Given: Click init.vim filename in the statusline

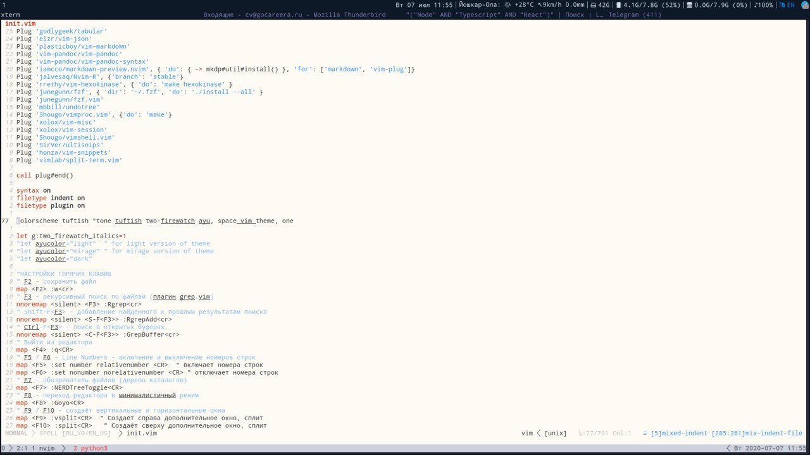Looking at the screenshot, I should [x=142, y=433].
